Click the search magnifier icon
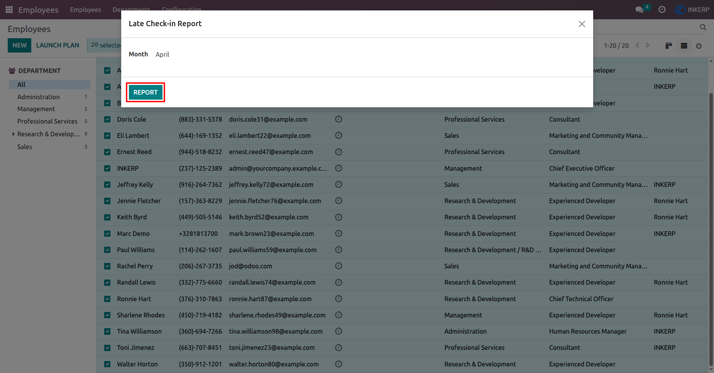Screen dimensions: 714x373 tap(703, 27)
